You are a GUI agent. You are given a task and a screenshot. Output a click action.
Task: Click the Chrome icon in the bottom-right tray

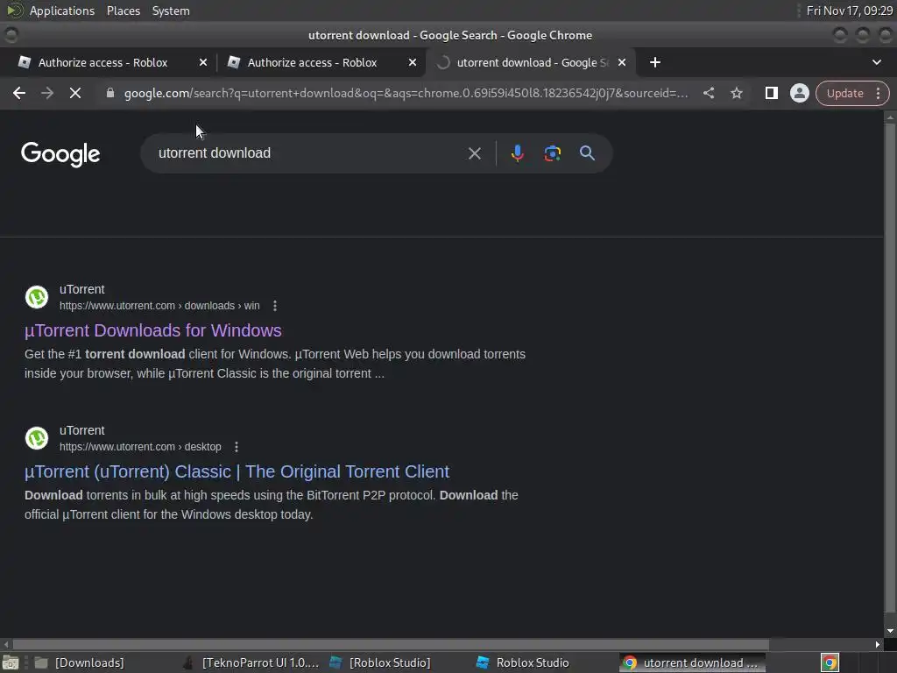click(x=830, y=662)
